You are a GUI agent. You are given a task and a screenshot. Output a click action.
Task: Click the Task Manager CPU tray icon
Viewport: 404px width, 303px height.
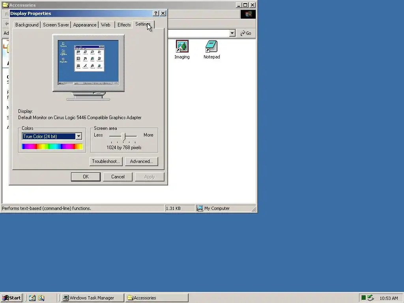click(363, 298)
